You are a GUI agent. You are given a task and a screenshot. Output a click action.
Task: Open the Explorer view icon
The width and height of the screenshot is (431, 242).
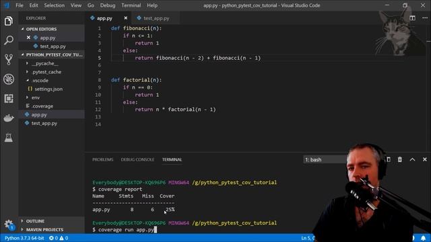coord(9,21)
